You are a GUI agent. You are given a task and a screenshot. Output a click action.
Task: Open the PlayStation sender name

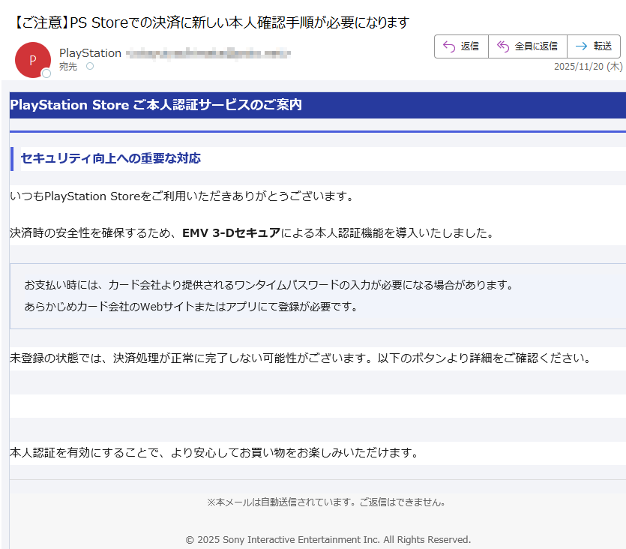(x=90, y=53)
